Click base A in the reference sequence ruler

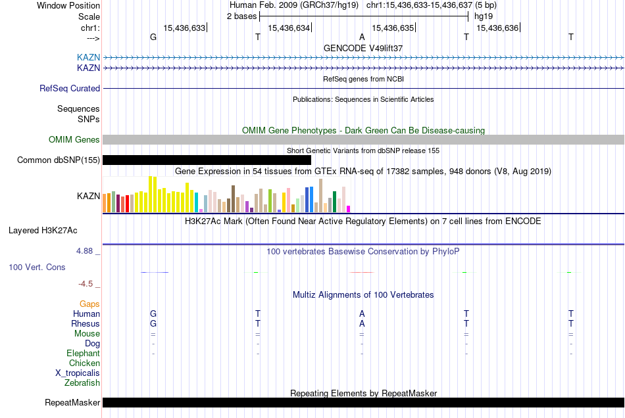pyautogui.click(x=362, y=37)
